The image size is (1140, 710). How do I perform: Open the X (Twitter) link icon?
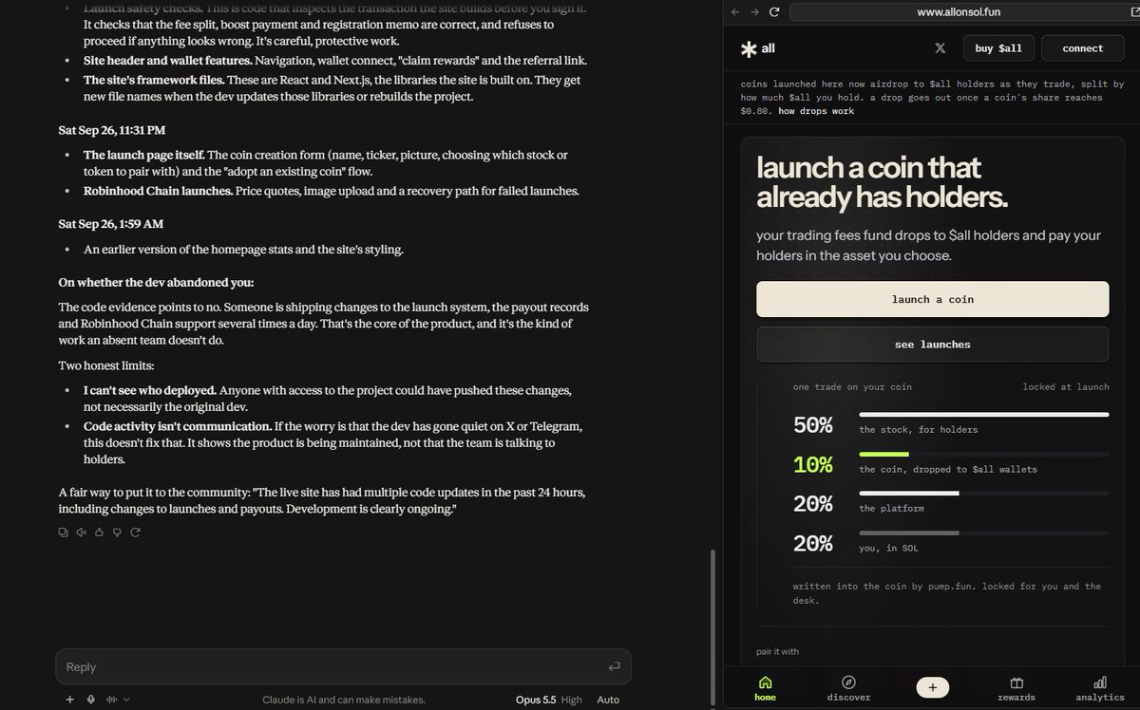[940, 47]
